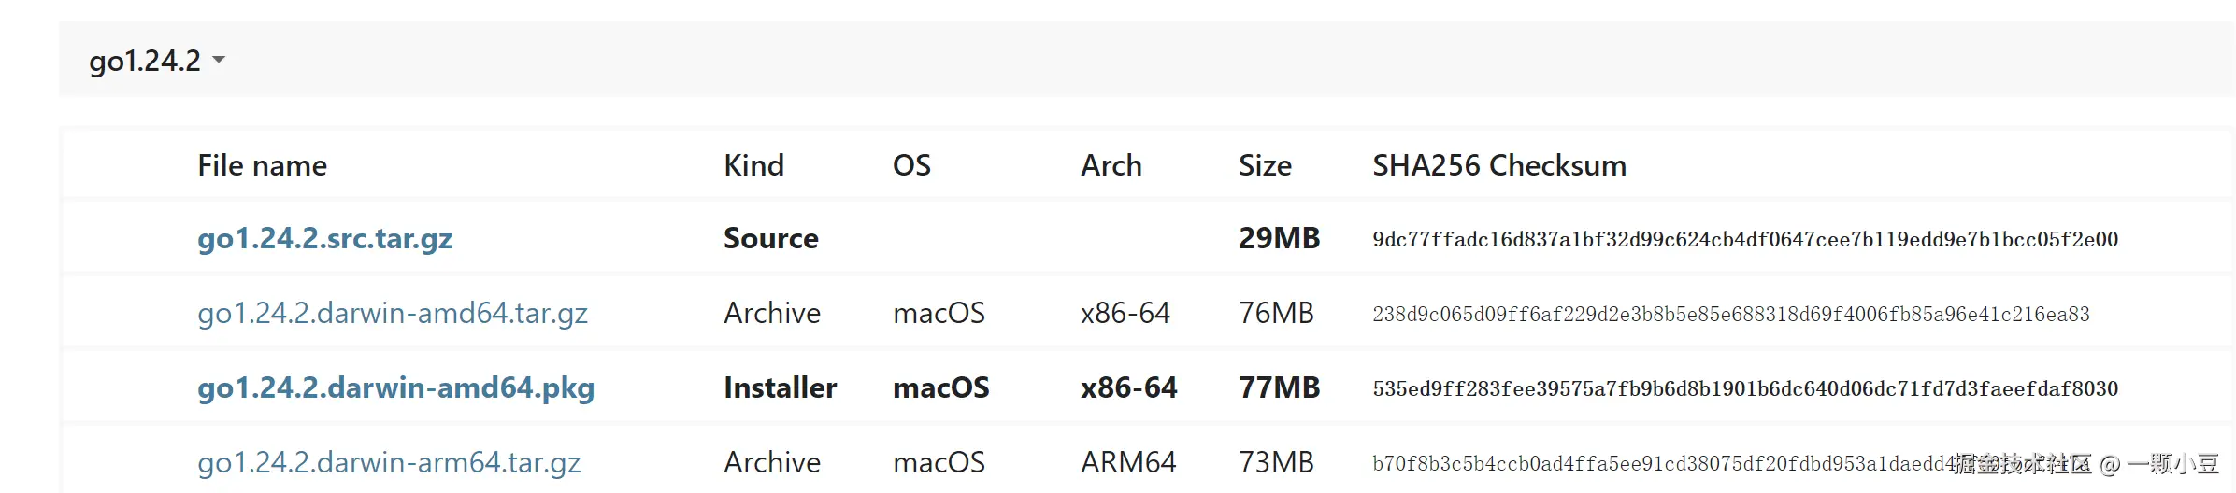This screenshot has height=493, width=2236.
Task: Download go1.24.2.src.tar.gz source file
Action: coord(324,239)
